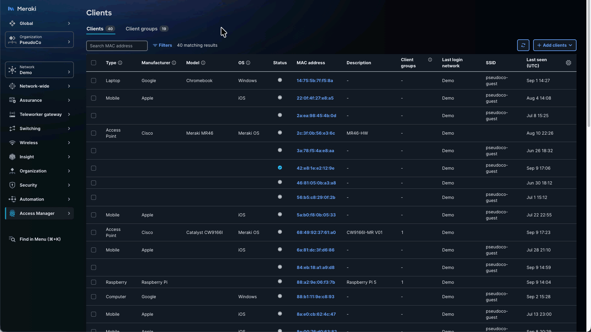591x332 pixels.
Task: Click the info icon next to OS header
Action: (248, 63)
